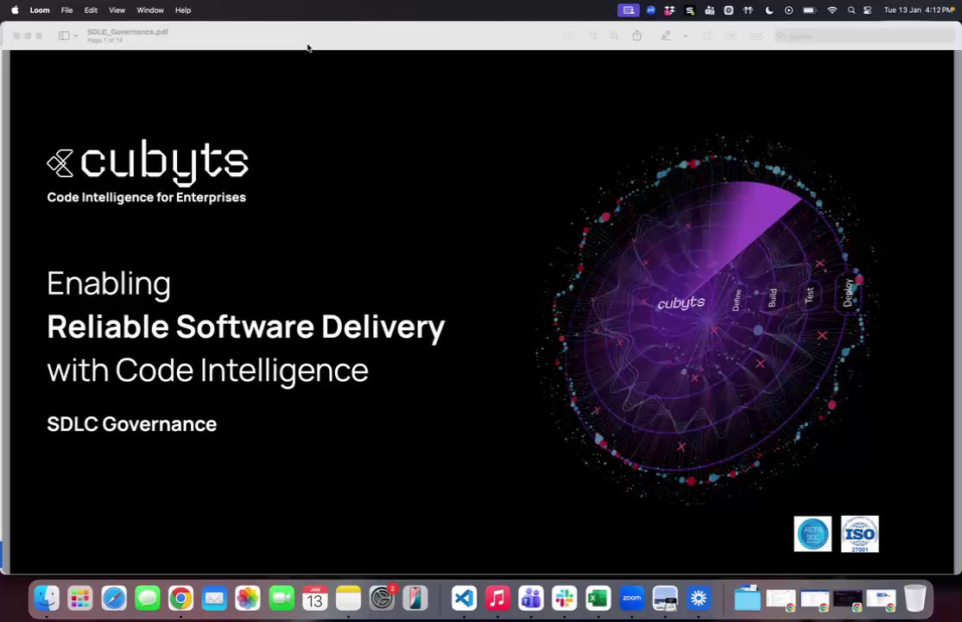Open the Help menu
Image resolution: width=962 pixels, height=622 pixels.
click(x=183, y=10)
